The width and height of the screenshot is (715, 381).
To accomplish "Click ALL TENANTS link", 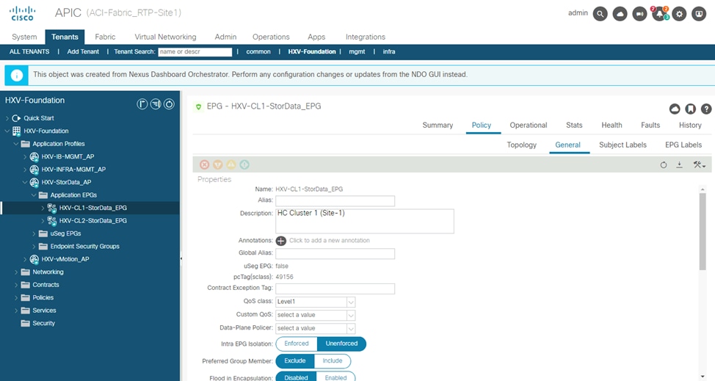I will click(29, 51).
